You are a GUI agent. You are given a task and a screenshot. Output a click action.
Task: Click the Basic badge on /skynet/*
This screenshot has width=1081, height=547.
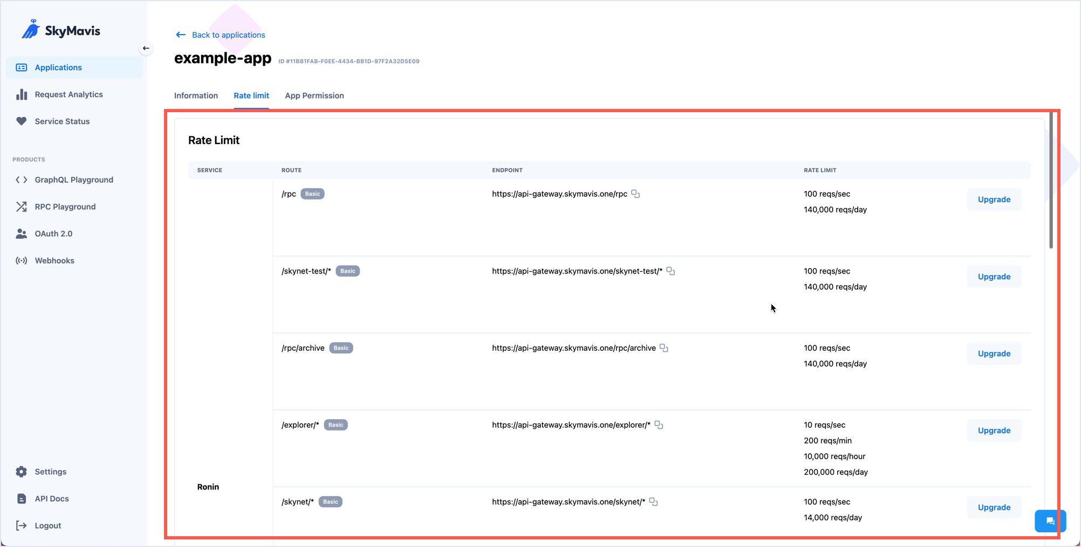coord(330,502)
